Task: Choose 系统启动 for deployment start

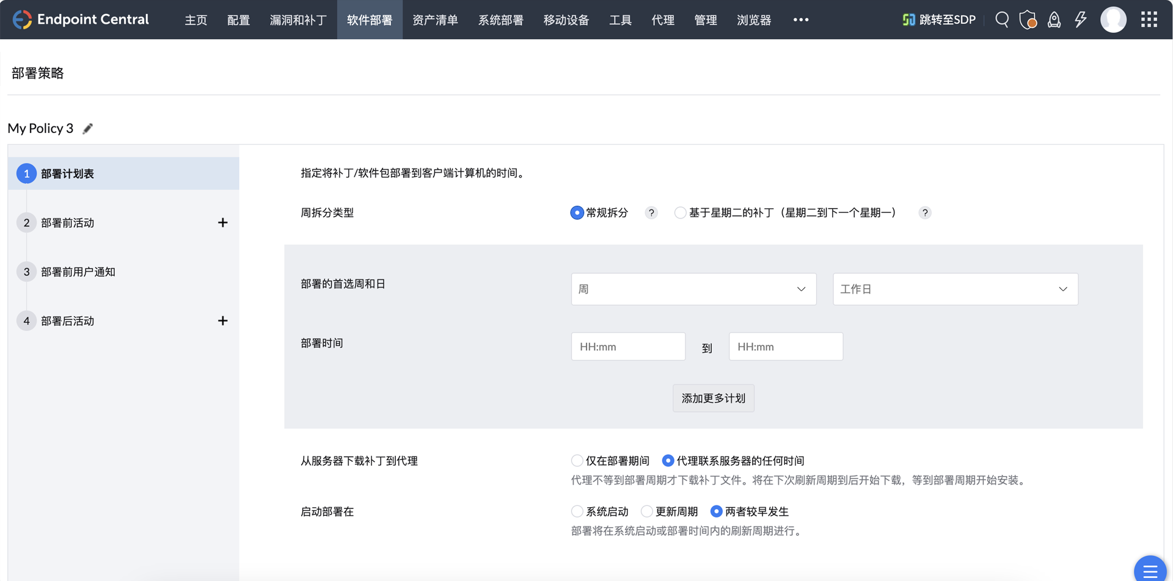Action: click(x=577, y=511)
